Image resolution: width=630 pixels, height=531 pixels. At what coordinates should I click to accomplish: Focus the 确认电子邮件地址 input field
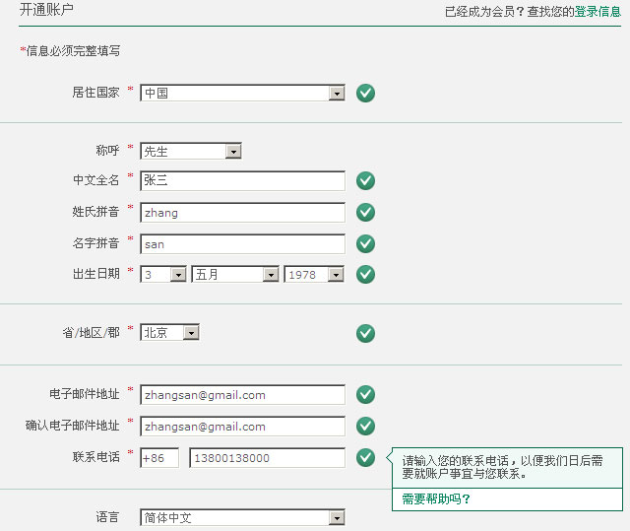point(242,427)
